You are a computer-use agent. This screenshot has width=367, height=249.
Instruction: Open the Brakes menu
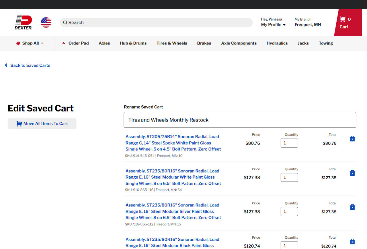point(204,43)
